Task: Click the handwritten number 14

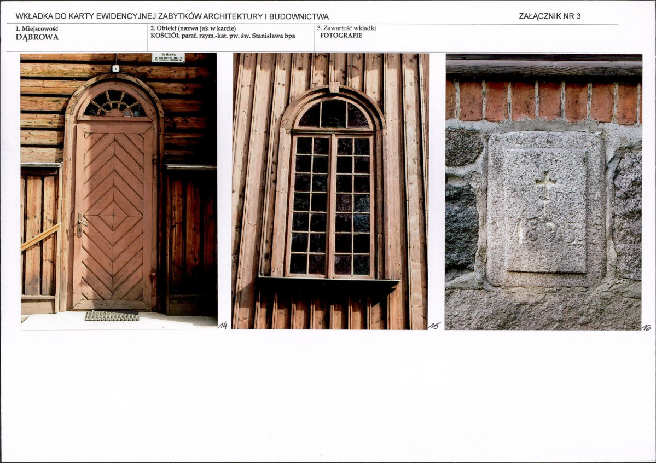Action: click(223, 326)
